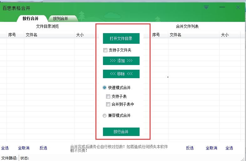Click the 合并文件列表 heading
Viewport: 246px width, 161px height.
coord(187,26)
